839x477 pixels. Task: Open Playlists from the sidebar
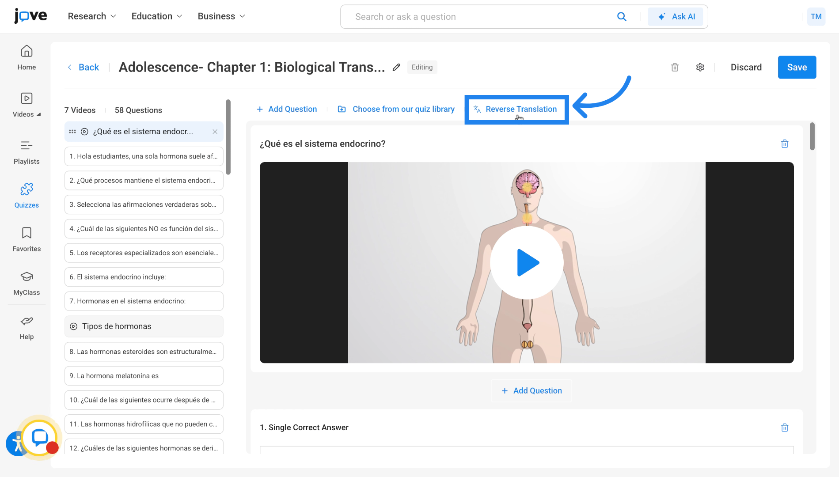tap(27, 151)
